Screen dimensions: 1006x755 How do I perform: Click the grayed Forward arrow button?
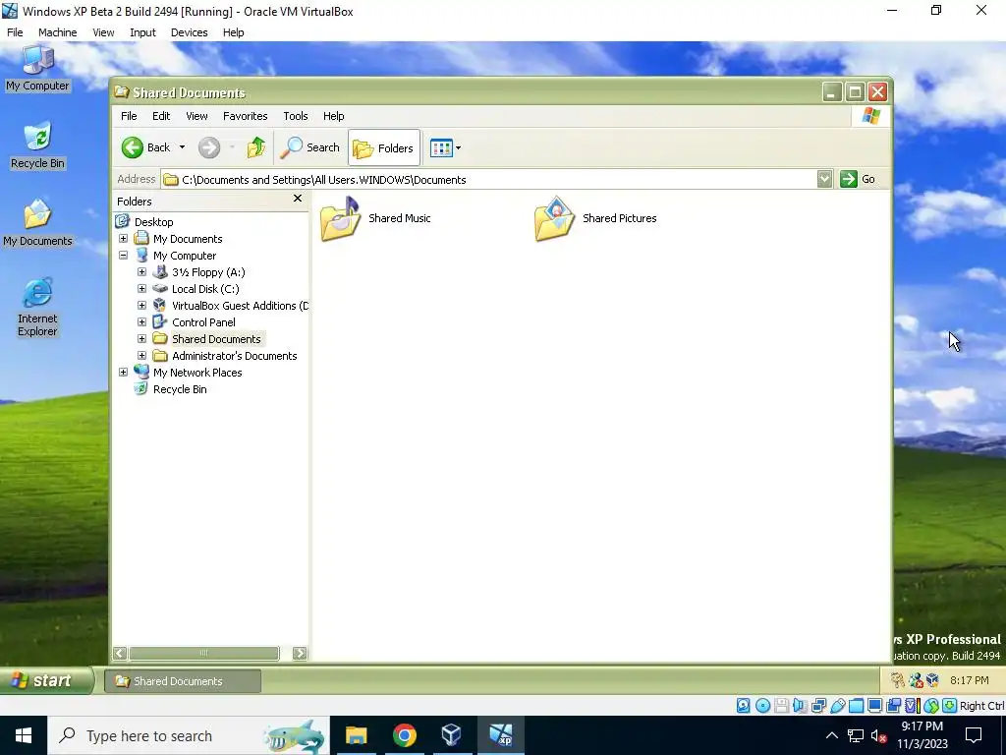[x=209, y=147]
